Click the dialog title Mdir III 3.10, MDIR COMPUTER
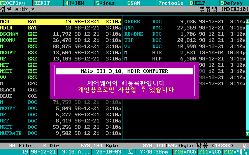This screenshot has height=155, width=249. click(124, 71)
